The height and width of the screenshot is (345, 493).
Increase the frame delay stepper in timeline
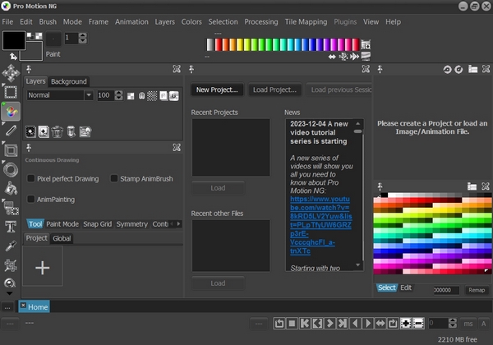tap(453, 320)
